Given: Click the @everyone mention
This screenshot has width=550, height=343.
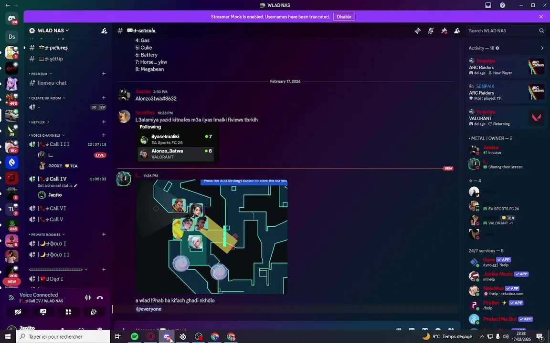Looking at the screenshot, I should tap(149, 309).
